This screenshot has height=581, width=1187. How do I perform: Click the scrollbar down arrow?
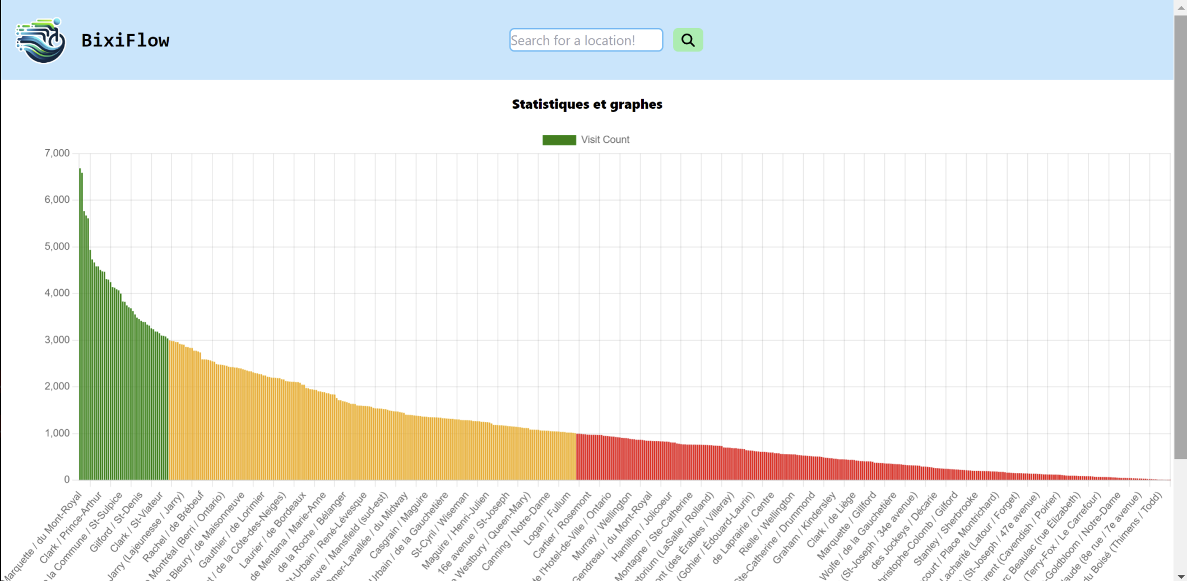1180,576
